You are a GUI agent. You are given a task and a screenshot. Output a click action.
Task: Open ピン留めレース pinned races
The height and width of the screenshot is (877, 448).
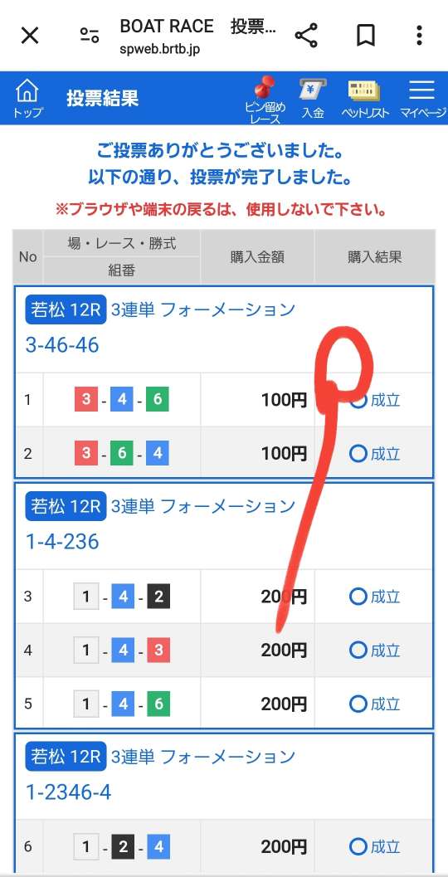pos(265,100)
